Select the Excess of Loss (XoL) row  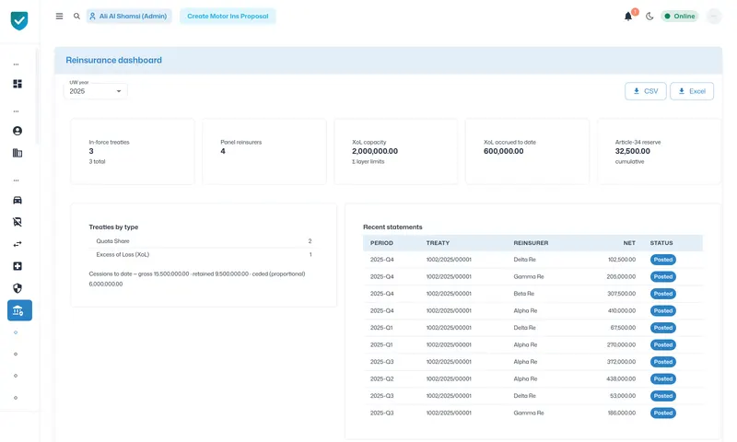click(x=204, y=254)
